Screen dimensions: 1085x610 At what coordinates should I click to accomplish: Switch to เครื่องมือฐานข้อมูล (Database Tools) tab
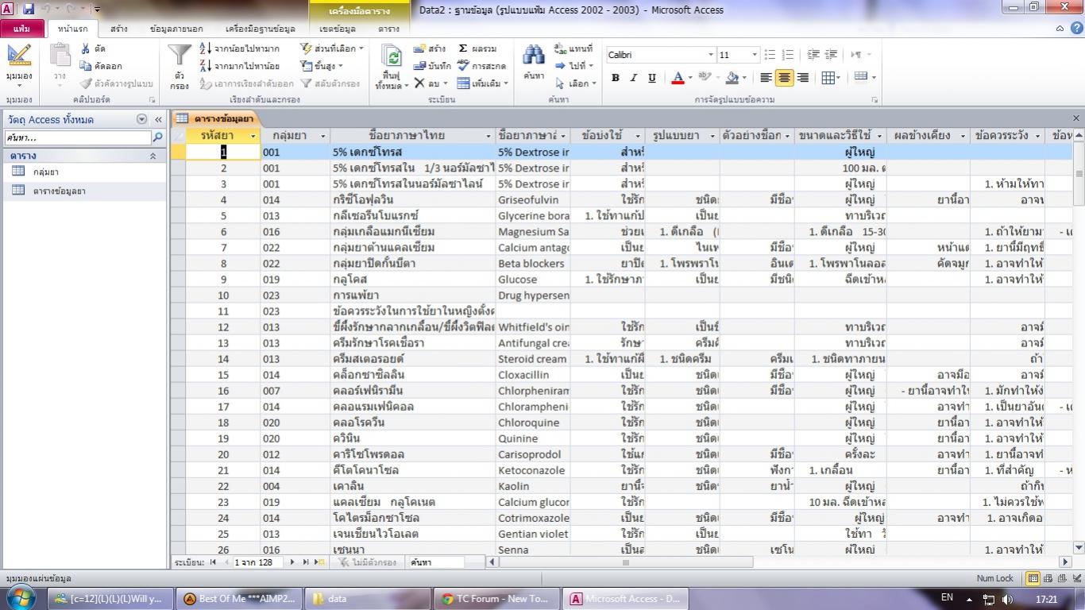click(261, 29)
